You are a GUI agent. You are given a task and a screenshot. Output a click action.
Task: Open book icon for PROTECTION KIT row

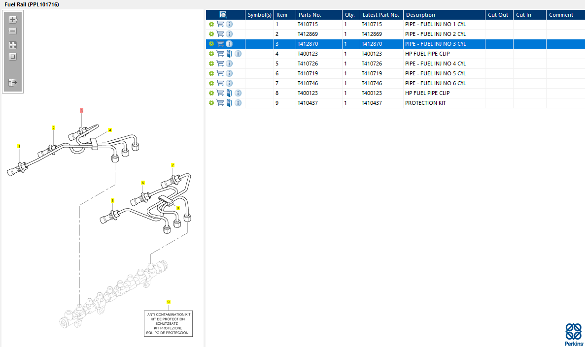click(229, 103)
